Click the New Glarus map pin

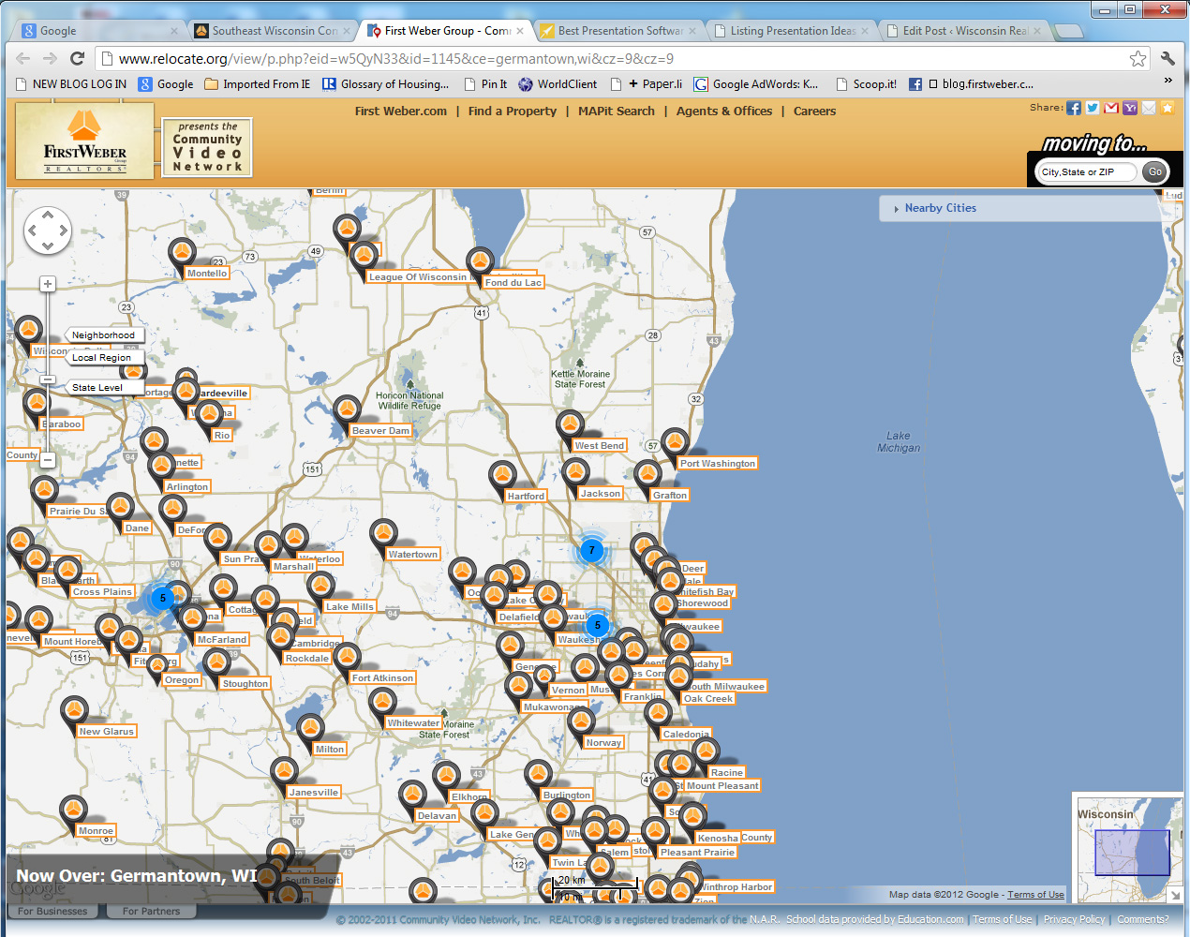click(75, 711)
